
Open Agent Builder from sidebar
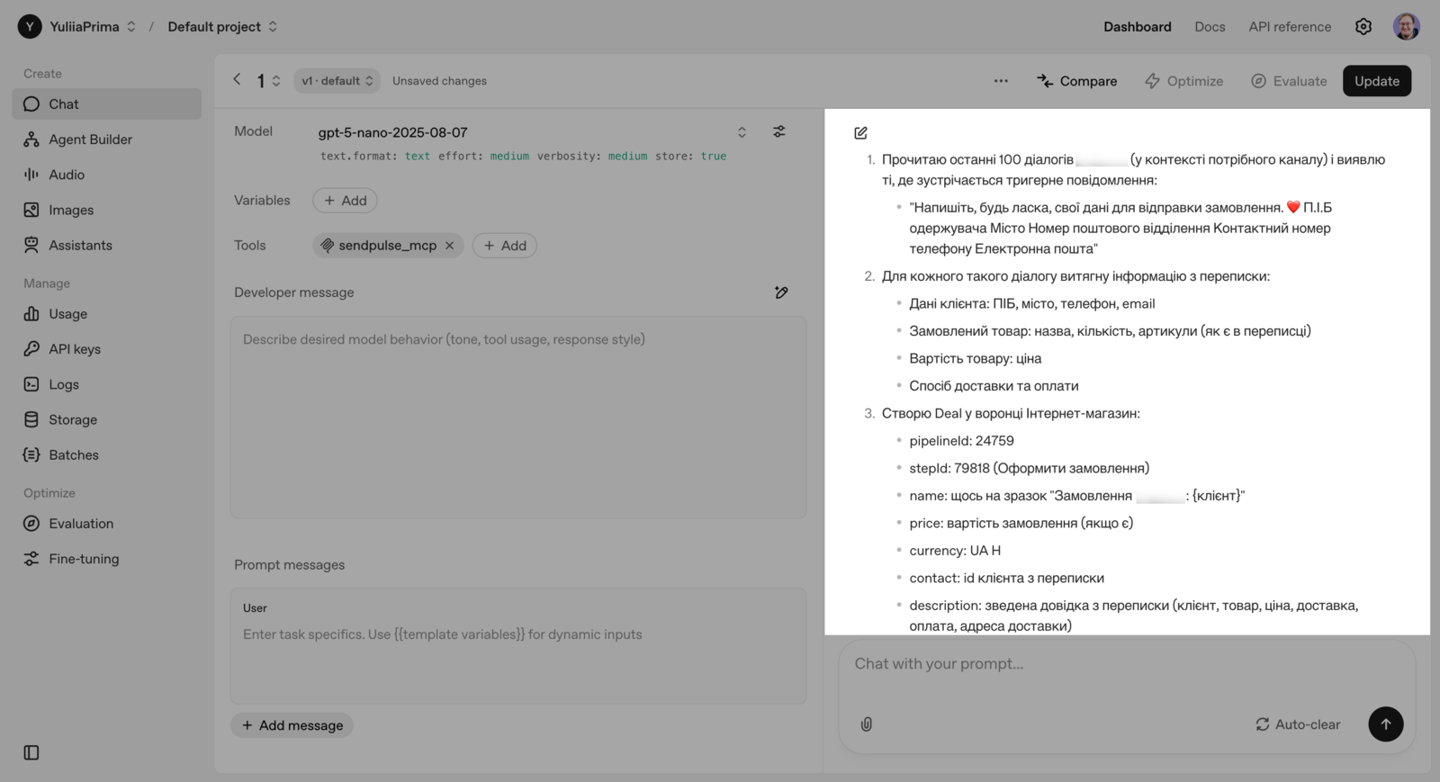click(x=106, y=139)
